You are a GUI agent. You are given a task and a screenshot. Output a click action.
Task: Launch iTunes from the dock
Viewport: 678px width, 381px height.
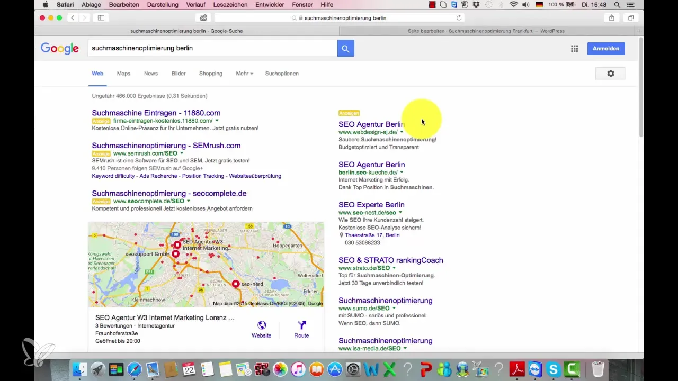point(298,369)
